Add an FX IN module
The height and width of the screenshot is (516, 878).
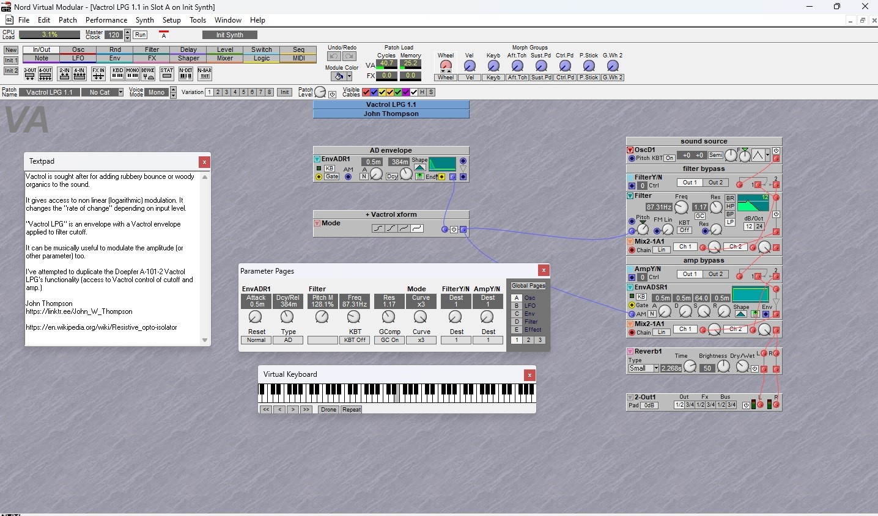tap(98, 74)
